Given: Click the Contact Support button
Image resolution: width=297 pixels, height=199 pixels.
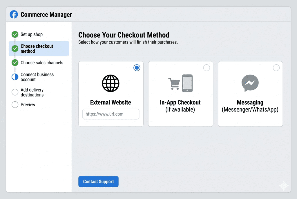Looking at the screenshot, I should point(99,182).
